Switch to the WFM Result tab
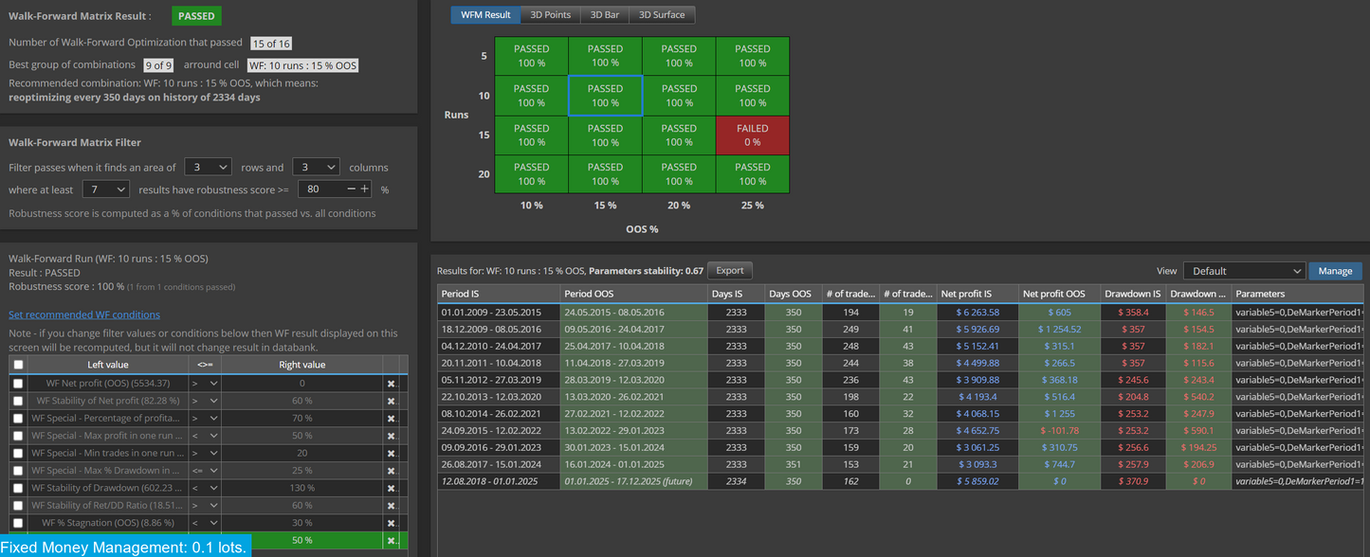 pos(485,14)
